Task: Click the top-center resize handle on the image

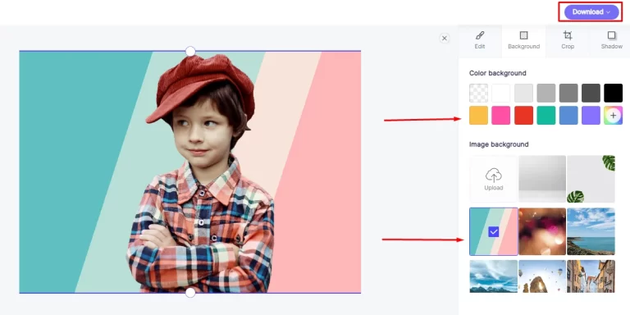Action: (190, 51)
